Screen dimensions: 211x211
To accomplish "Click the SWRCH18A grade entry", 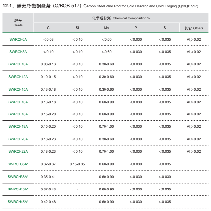I will pyautogui.click(x=18, y=114).
